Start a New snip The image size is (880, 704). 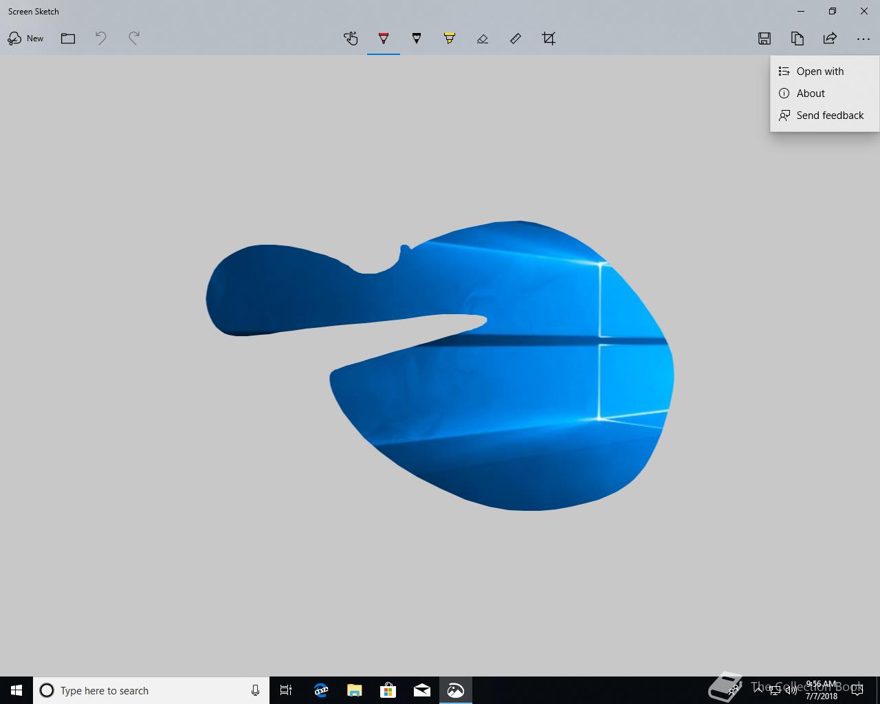(25, 38)
